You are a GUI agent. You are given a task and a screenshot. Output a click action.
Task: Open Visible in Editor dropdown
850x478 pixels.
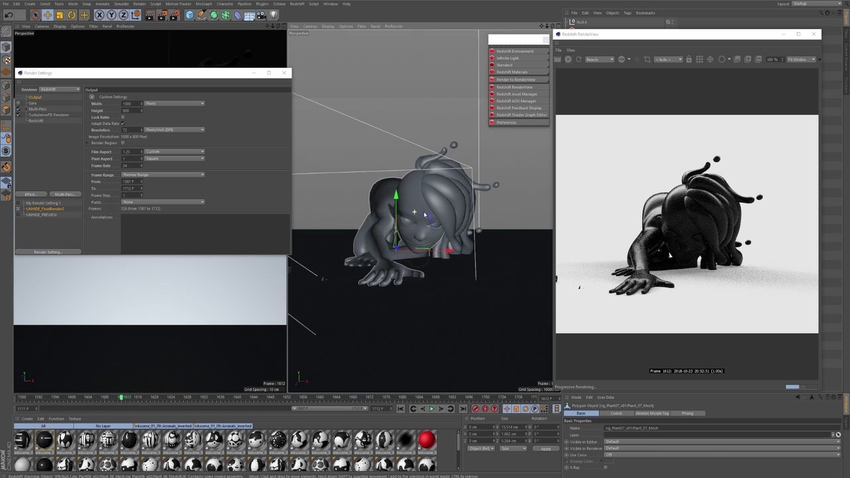pos(722,441)
